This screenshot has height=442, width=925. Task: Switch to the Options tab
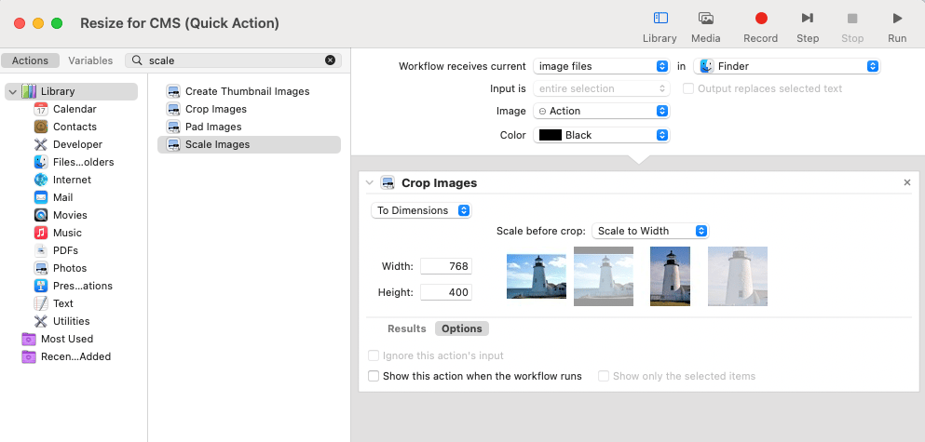click(x=462, y=328)
